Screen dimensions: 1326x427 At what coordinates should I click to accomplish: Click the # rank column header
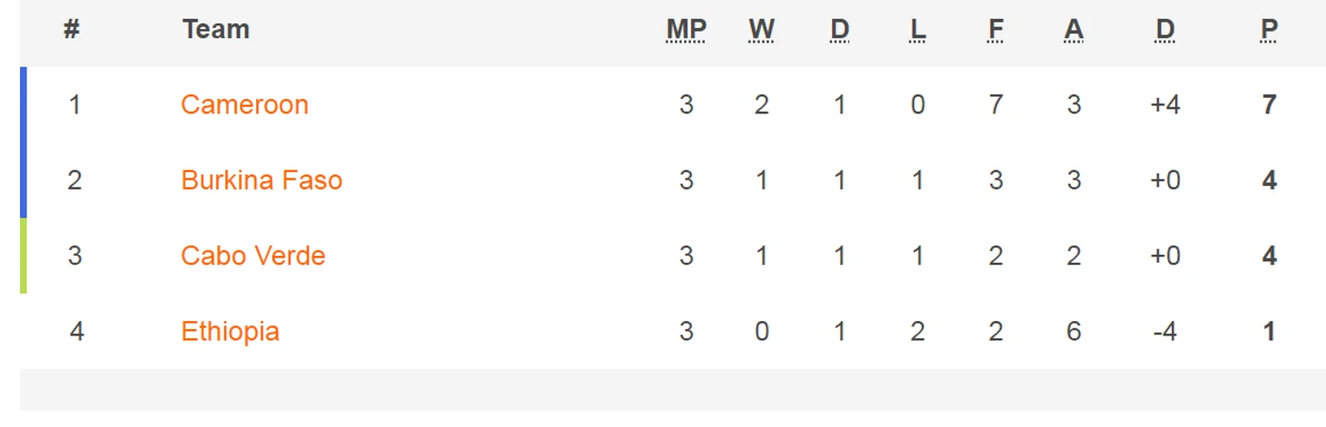72,30
